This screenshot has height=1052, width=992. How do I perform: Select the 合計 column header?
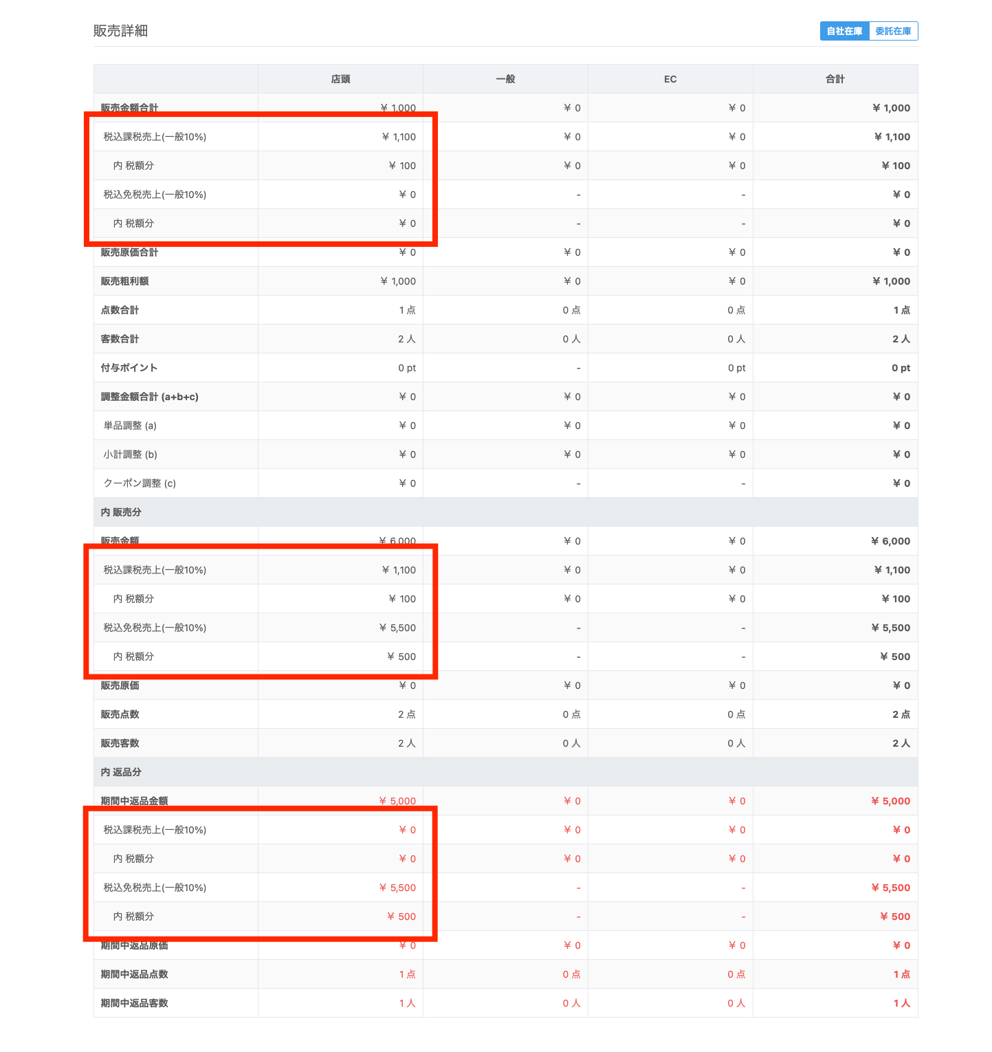pyautogui.click(x=835, y=79)
